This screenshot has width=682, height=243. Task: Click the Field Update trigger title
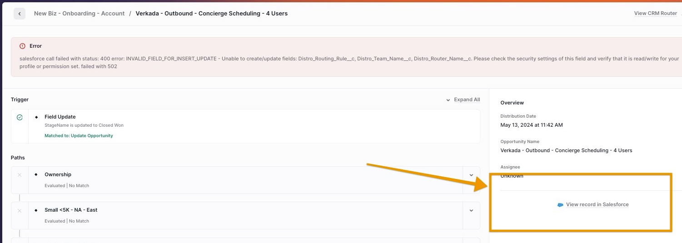(60, 117)
